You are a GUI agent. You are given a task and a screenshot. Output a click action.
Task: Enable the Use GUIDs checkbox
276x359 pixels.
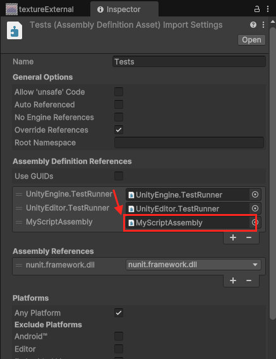[x=119, y=176]
